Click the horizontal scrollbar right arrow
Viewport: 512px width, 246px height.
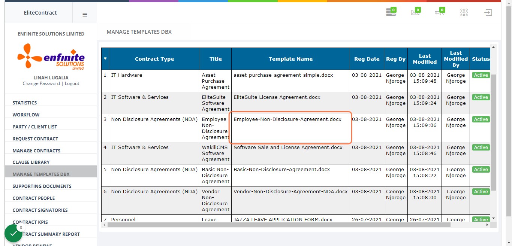487,225
